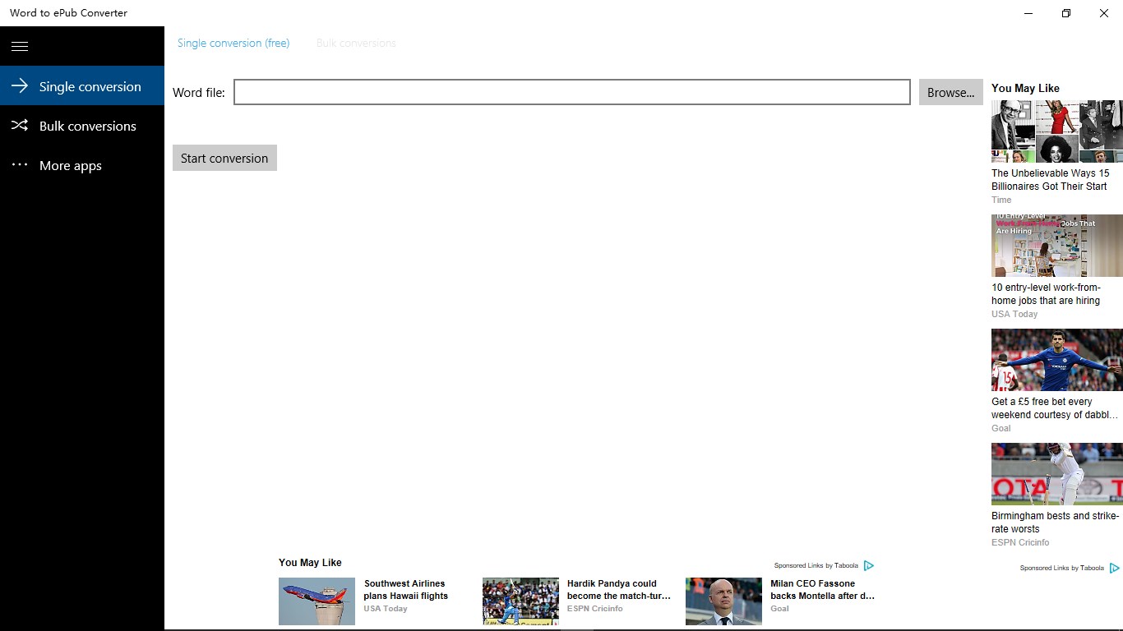Open billionaires collage thumbnail ad
The width and height of the screenshot is (1123, 631).
(x=1057, y=131)
